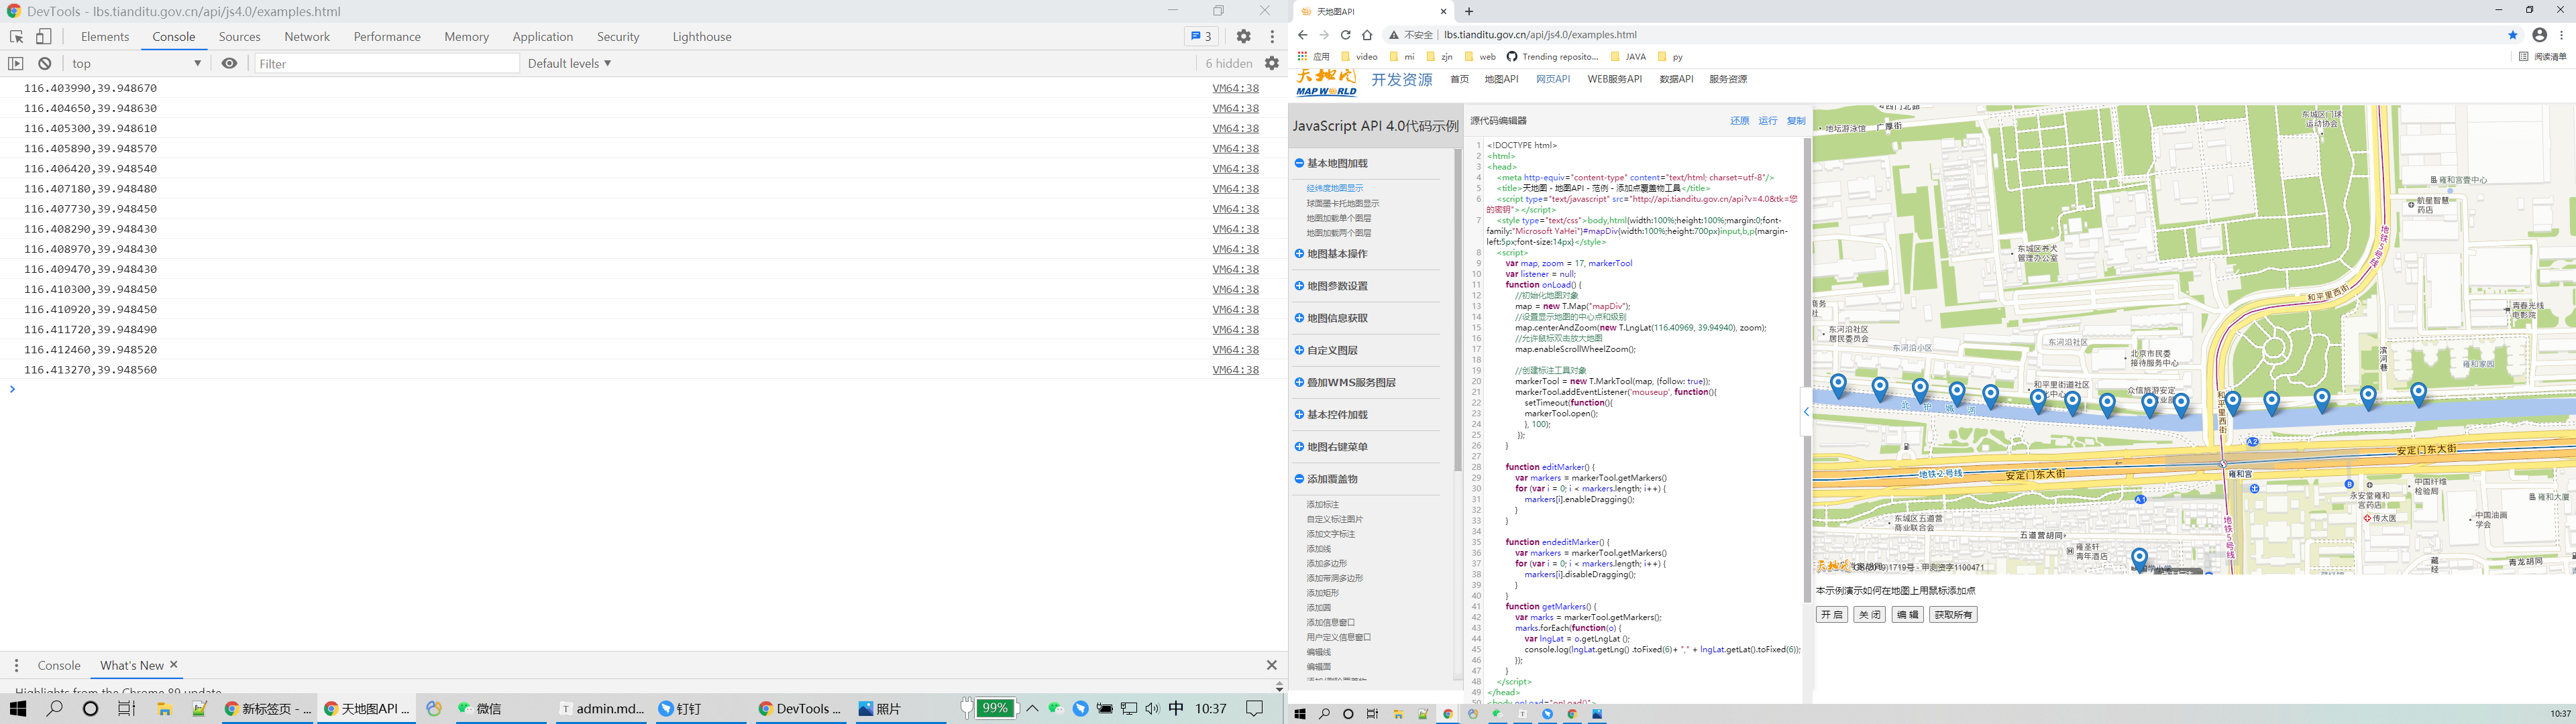The height and width of the screenshot is (724, 2576).
Task: Collapse the code editor panel arrow
Action: (1806, 412)
